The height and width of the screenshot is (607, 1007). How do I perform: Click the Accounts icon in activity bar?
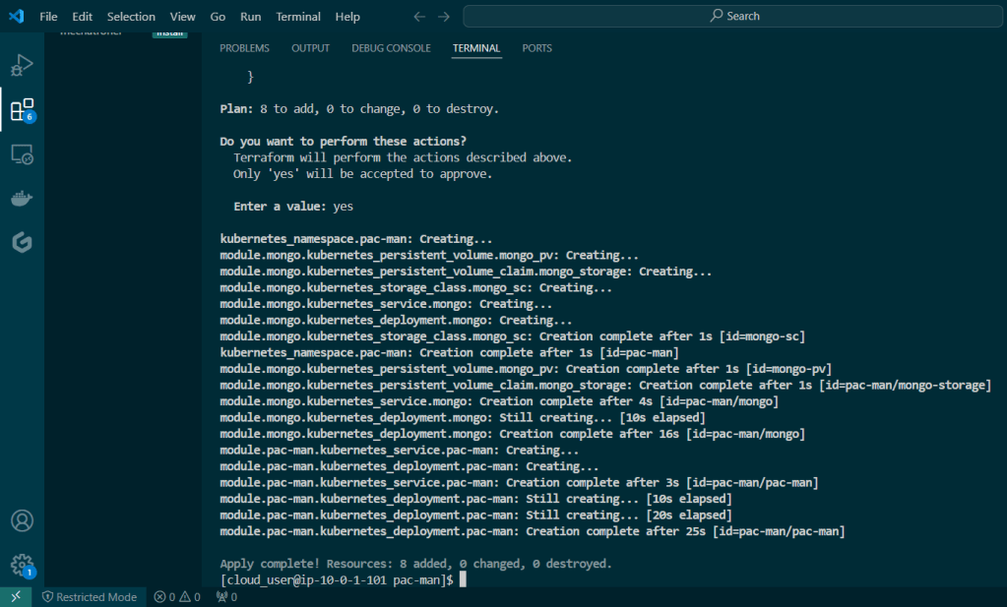click(22, 520)
